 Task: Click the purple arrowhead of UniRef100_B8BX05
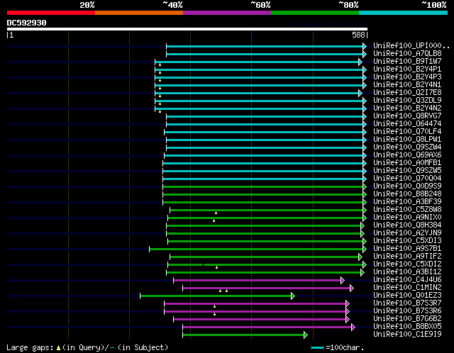[353, 327]
